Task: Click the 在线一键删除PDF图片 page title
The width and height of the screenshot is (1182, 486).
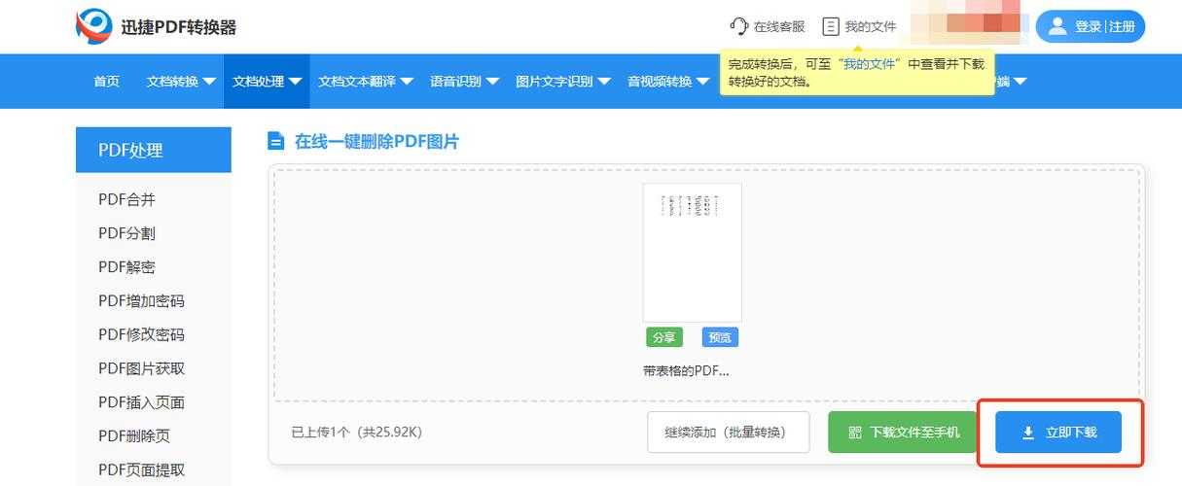Action: click(376, 142)
